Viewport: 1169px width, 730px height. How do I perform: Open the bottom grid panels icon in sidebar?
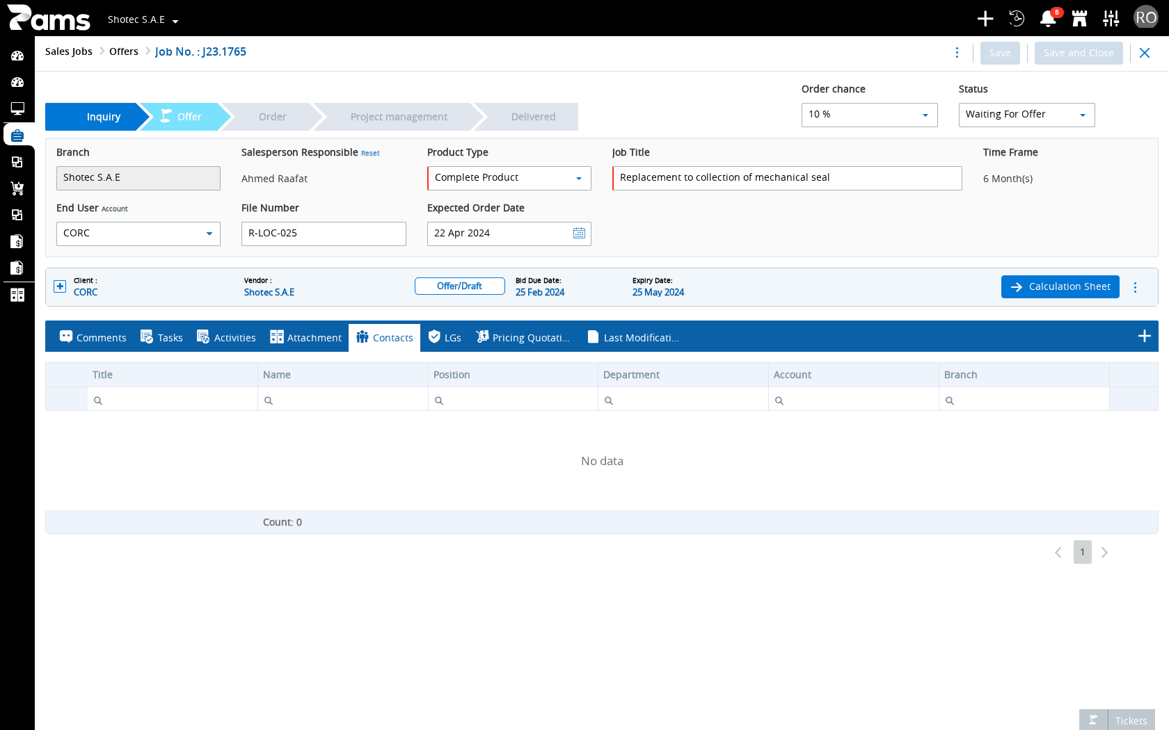[x=17, y=295]
